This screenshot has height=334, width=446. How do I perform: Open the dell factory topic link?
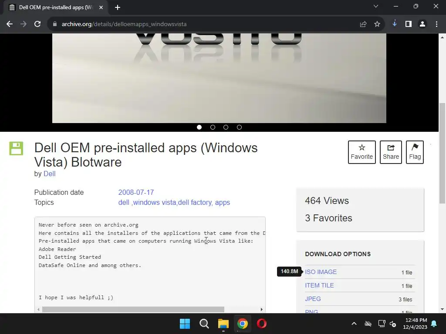tap(195, 203)
